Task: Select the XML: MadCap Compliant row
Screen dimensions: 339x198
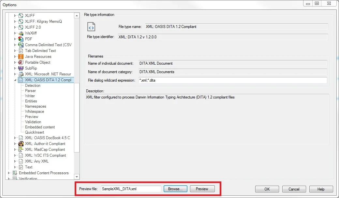Action: coord(45,150)
